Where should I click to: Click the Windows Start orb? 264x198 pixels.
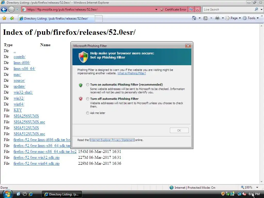pos(7,194)
